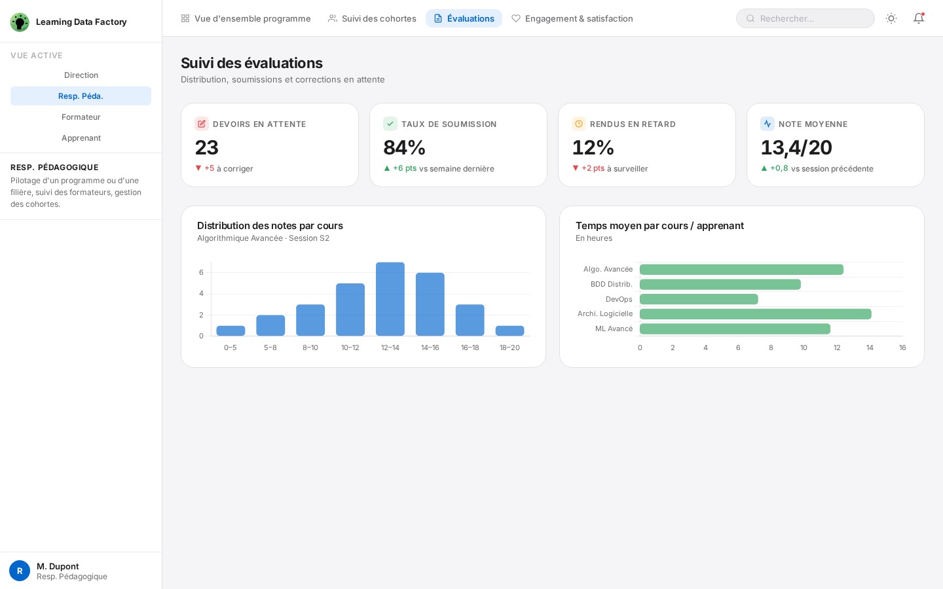The height and width of the screenshot is (589, 943).
Task: Click the Devoirs en attente edit icon
Action: coord(202,124)
